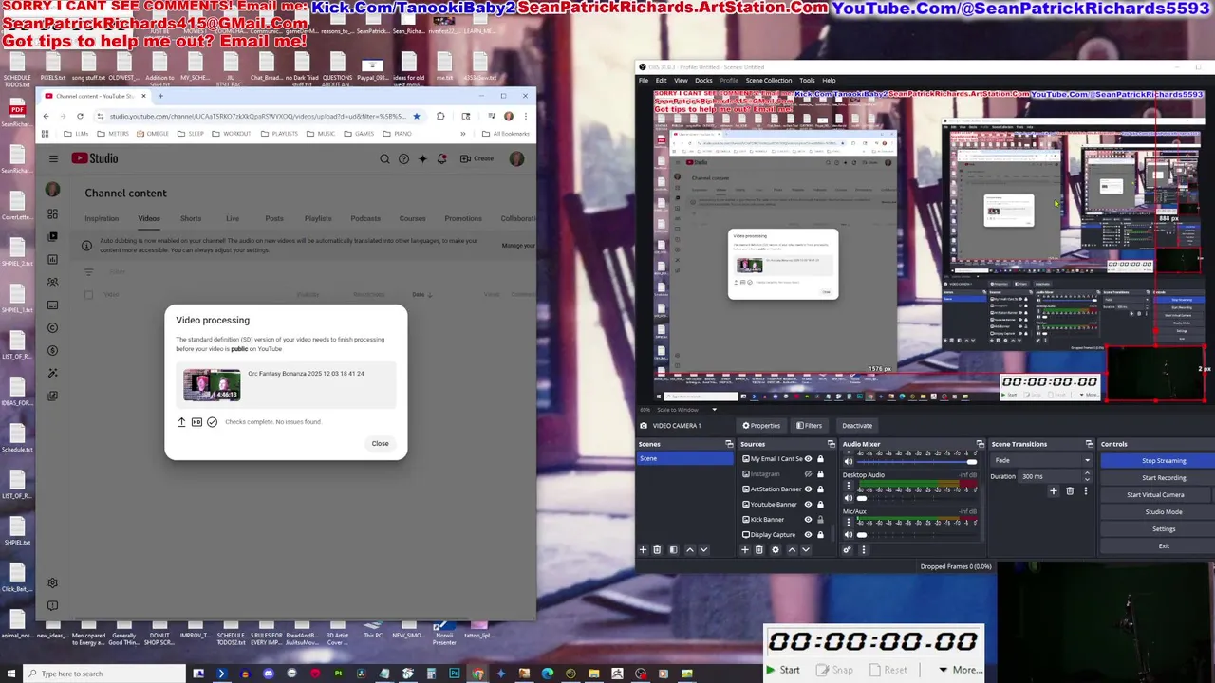Viewport: 1215px width, 683px height.
Task: Click the Create button in YouTube Studio
Action: tap(477, 158)
